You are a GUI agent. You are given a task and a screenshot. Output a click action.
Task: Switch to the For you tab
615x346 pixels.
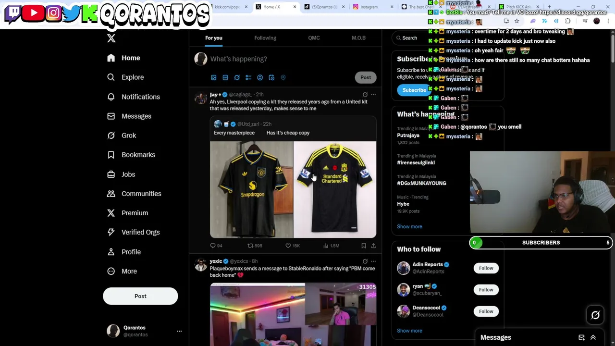click(x=214, y=38)
